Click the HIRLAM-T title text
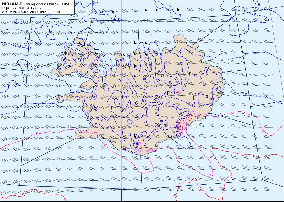 click(12, 4)
